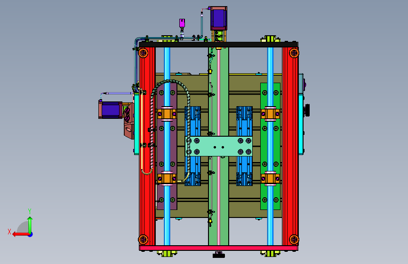Select the purple stepper motor on the left side
This screenshot has width=408, height=264.
[110, 110]
